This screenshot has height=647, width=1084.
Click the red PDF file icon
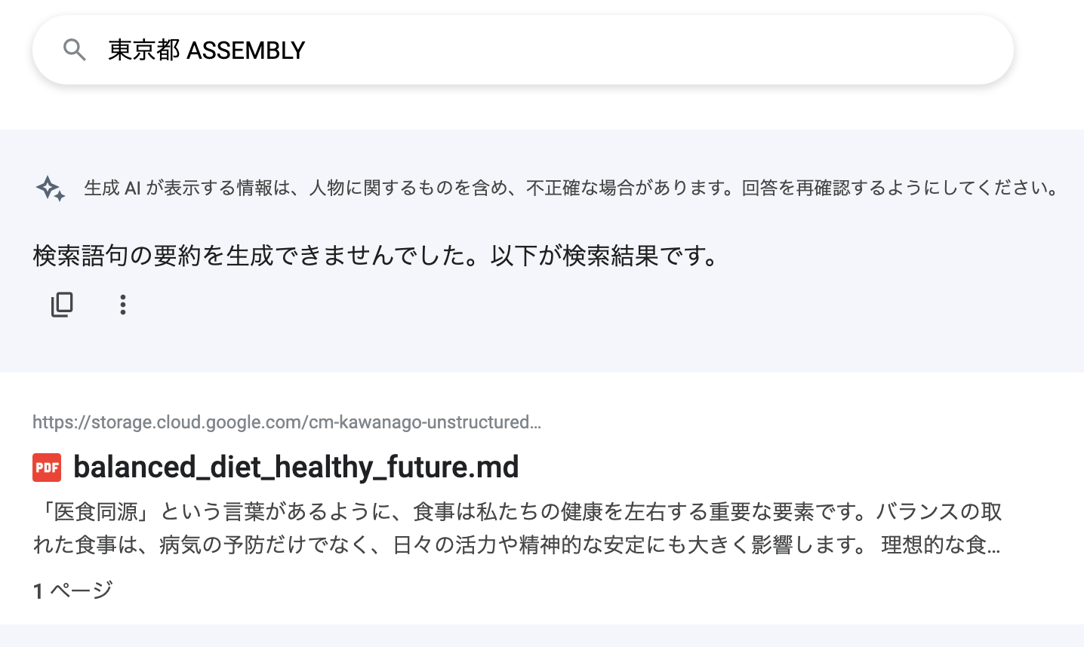pos(47,468)
